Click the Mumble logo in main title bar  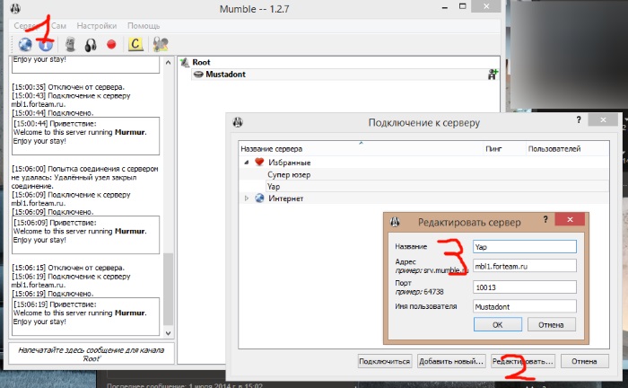pyautogui.click(x=15, y=8)
